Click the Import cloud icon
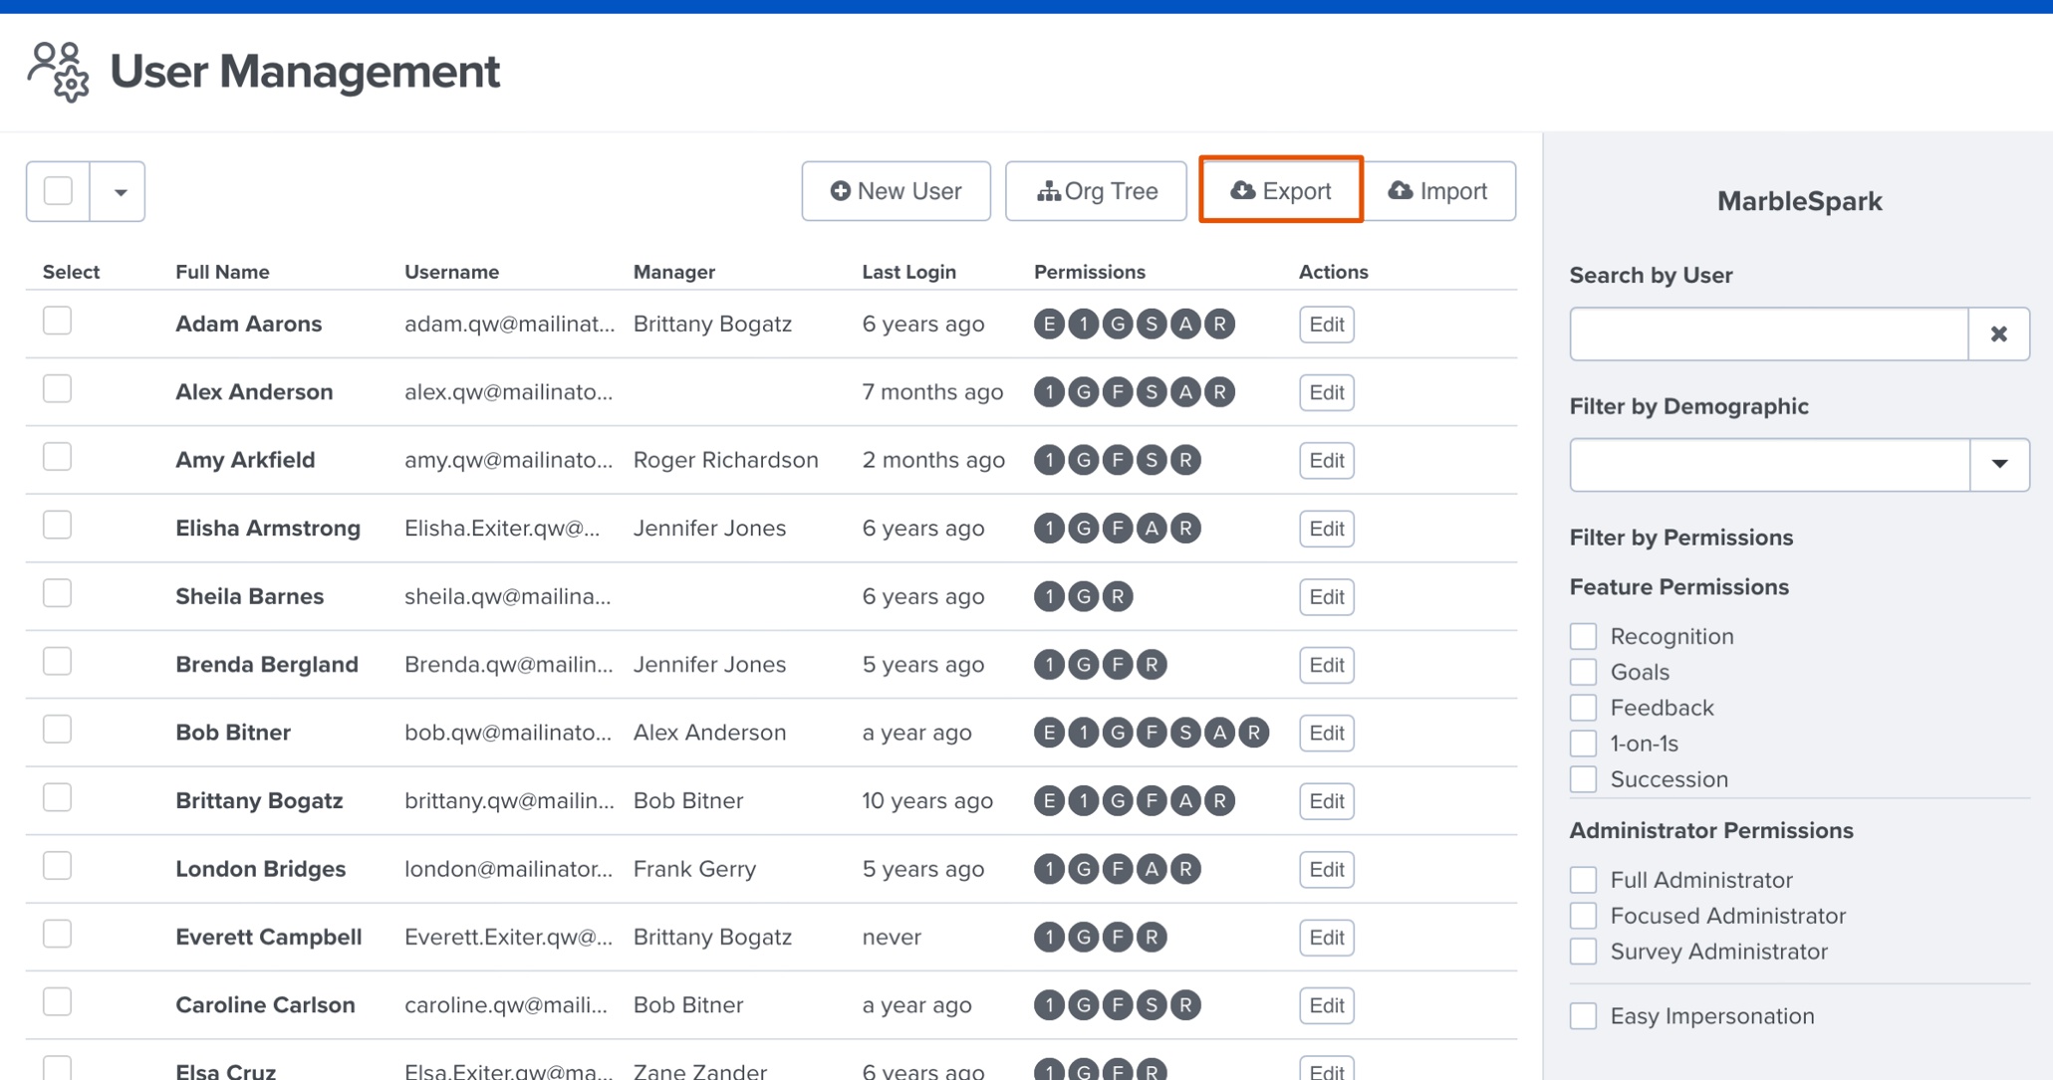Screen dimensions: 2053x1080 [x=1402, y=190]
